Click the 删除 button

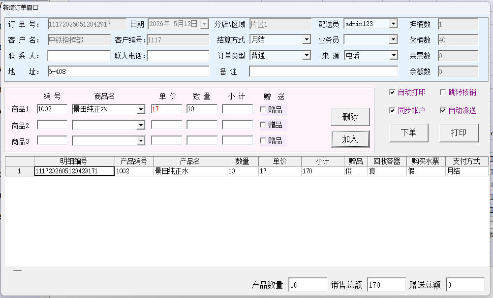350,117
